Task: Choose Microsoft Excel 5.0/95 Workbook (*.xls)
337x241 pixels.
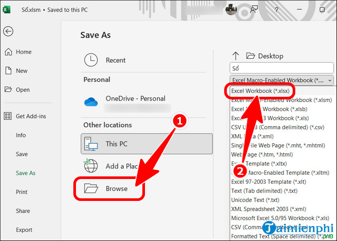Action: click(x=280, y=218)
